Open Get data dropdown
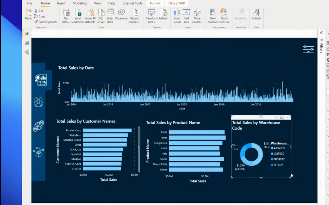 [x=66, y=16]
